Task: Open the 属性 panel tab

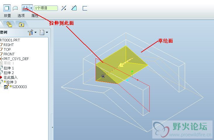Action: tap(35, 16)
